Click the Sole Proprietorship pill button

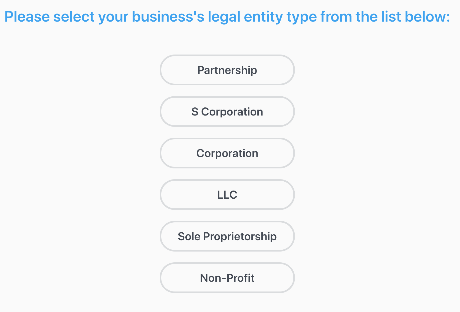tap(227, 236)
